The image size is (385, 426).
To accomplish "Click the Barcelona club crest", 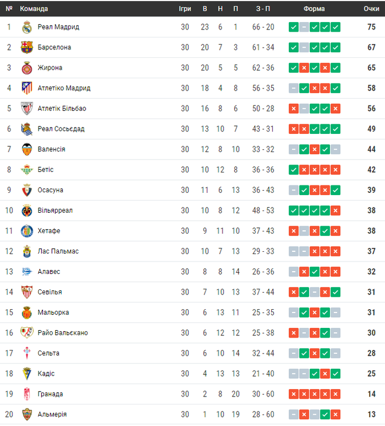I will pyautogui.click(x=27, y=48).
